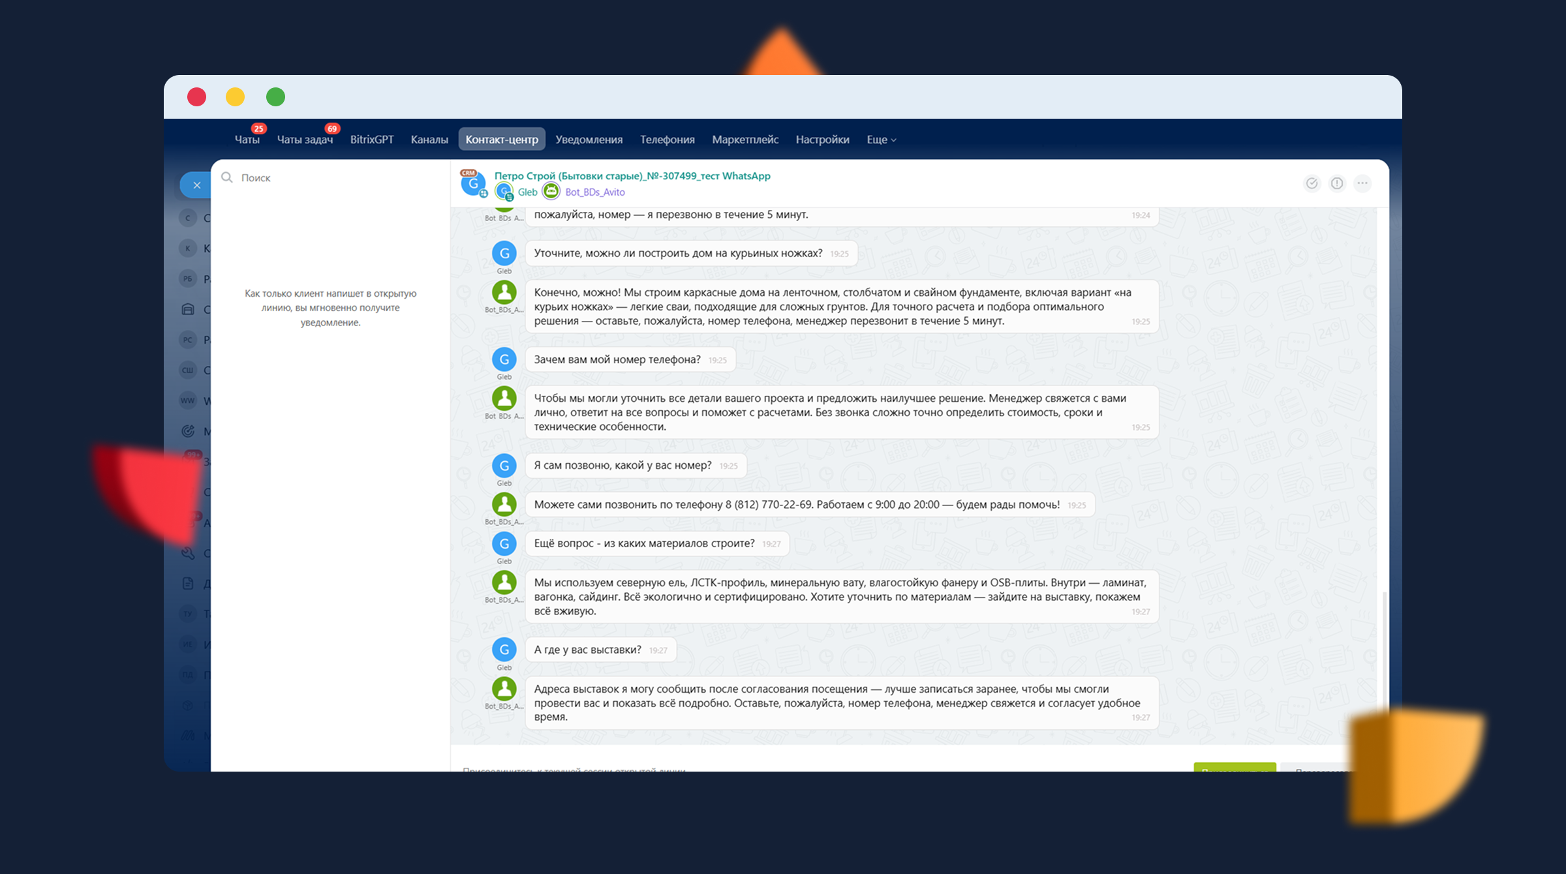Open the BitrixGPT tab
The width and height of the screenshot is (1566, 874).
point(371,140)
